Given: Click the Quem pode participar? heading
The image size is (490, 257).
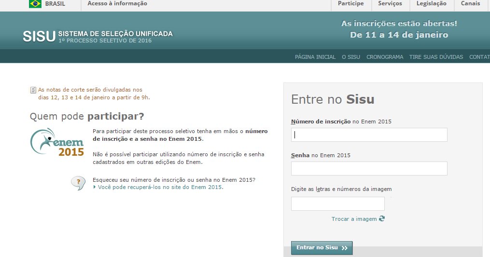Looking at the screenshot, I should pyautogui.click(x=87, y=116).
